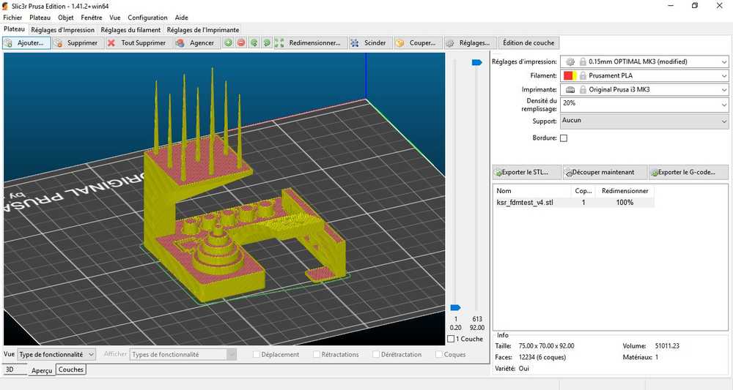Click the lower layer slider thumb
Image resolution: width=733 pixels, height=390 pixels.
[455, 307]
